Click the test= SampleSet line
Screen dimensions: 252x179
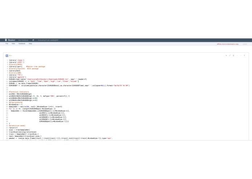pyautogui.click(x=25, y=136)
